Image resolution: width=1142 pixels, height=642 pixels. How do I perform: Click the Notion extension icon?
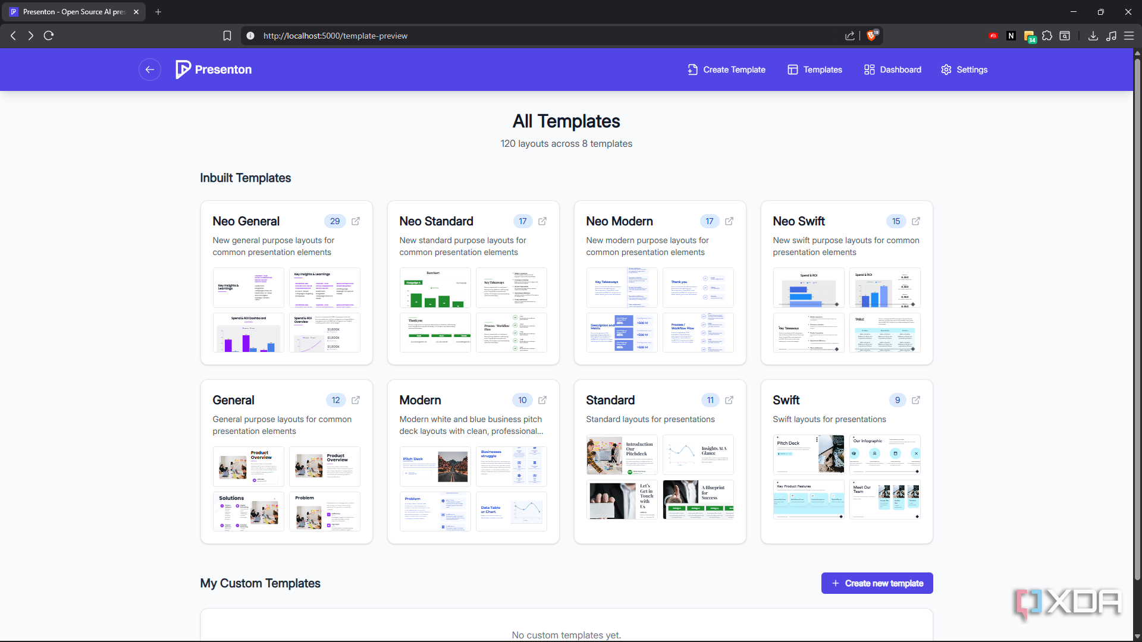pyautogui.click(x=1011, y=36)
